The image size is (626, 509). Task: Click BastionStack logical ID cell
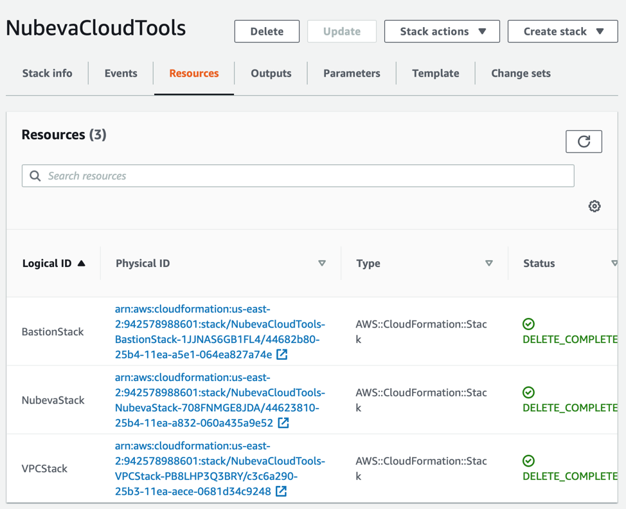[53, 331]
